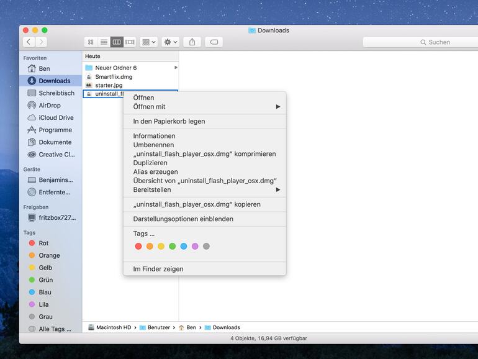Go back with the left arrow
The width and height of the screenshot is (478, 359).
tap(29, 42)
